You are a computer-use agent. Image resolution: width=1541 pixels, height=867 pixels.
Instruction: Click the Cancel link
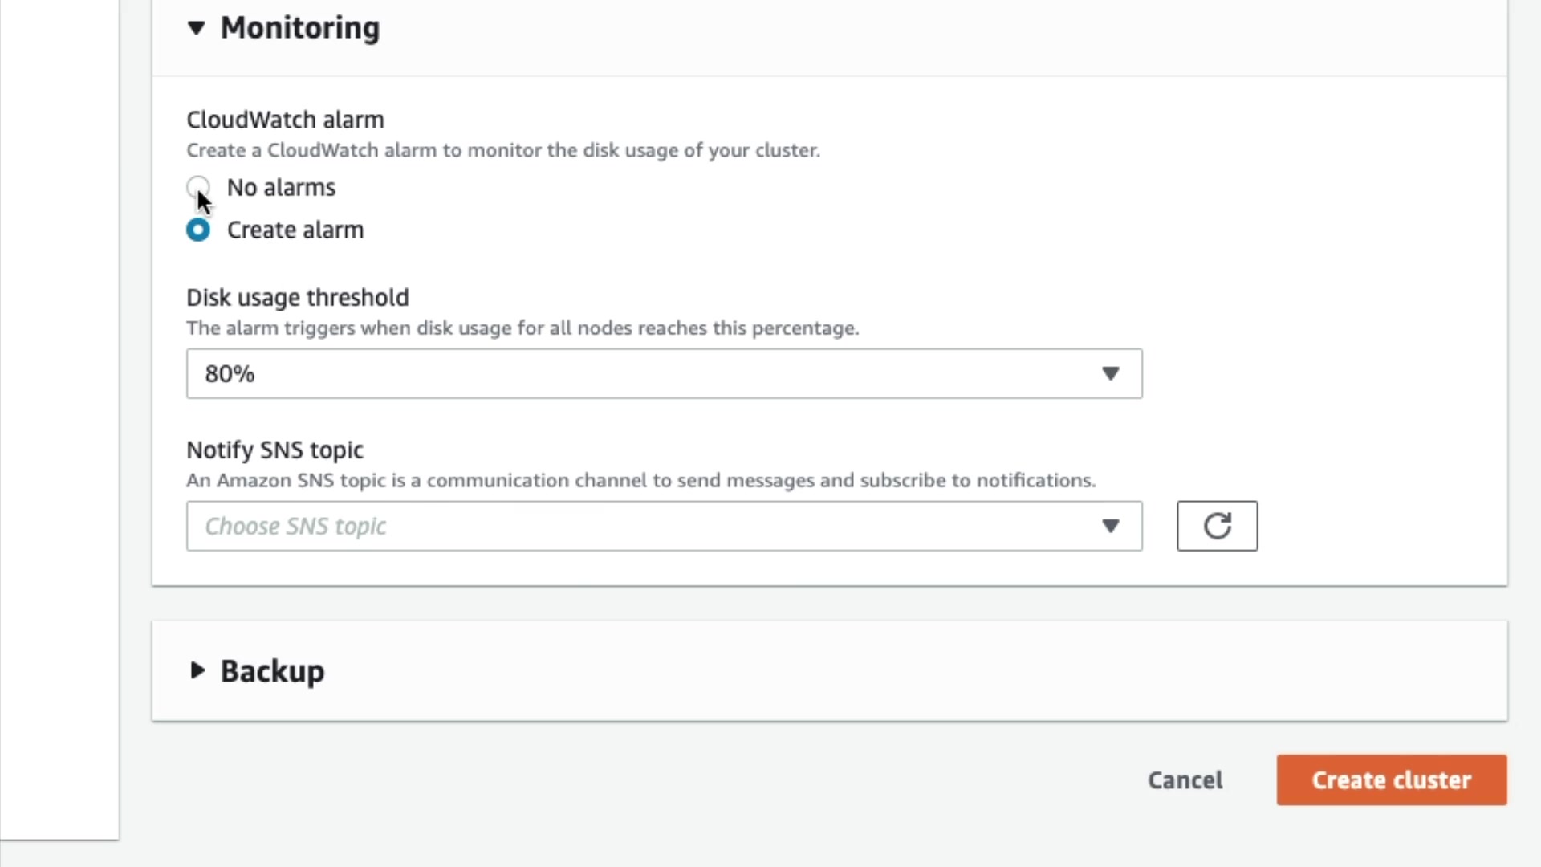(x=1185, y=779)
